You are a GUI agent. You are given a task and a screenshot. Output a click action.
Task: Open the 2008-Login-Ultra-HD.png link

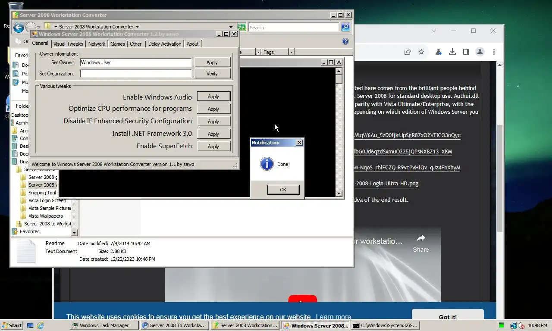pyautogui.click(x=386, y=184)
